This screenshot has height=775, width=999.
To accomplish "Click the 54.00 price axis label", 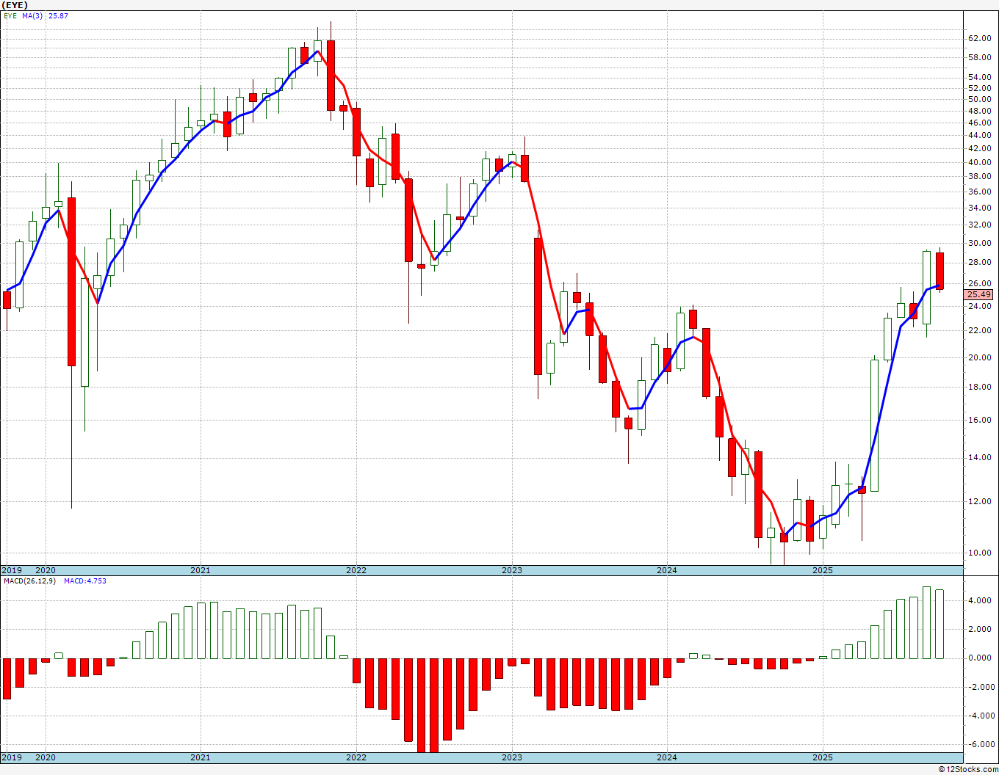I will 979,77.
